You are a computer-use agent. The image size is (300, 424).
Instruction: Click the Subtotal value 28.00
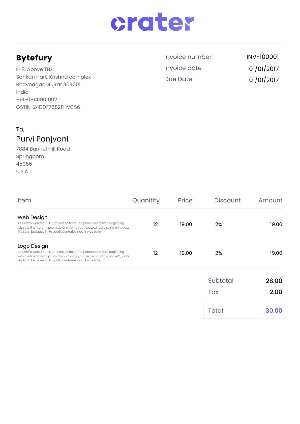click(274, 281)
